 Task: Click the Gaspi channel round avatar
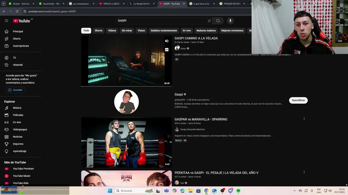click(126, 102)
